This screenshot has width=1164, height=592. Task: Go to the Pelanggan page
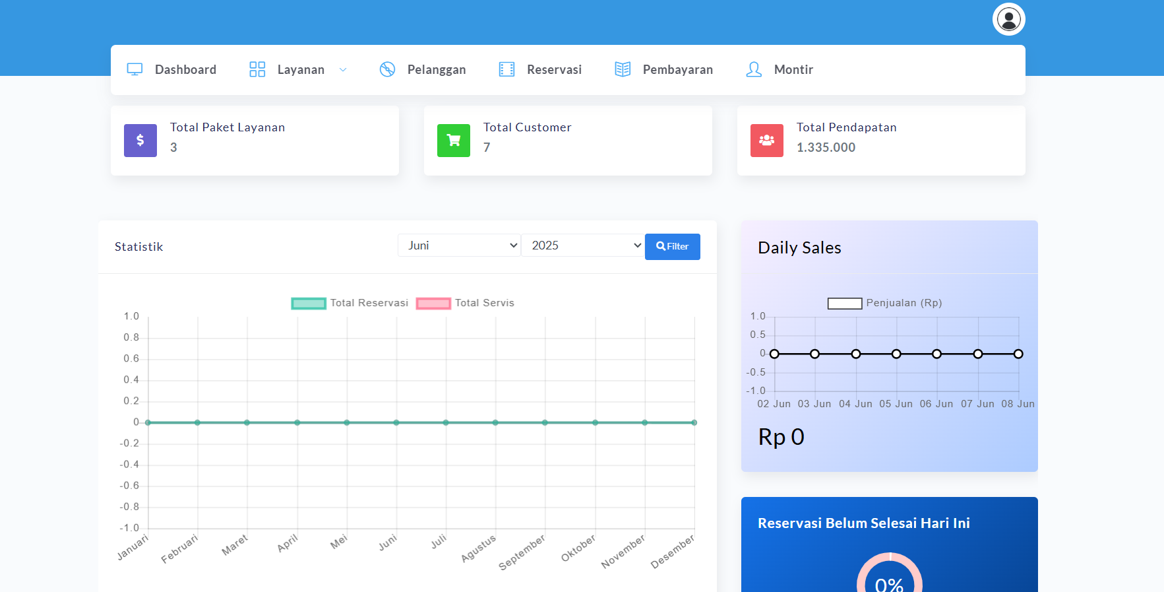pyautogui.click(x=423, y=69)
